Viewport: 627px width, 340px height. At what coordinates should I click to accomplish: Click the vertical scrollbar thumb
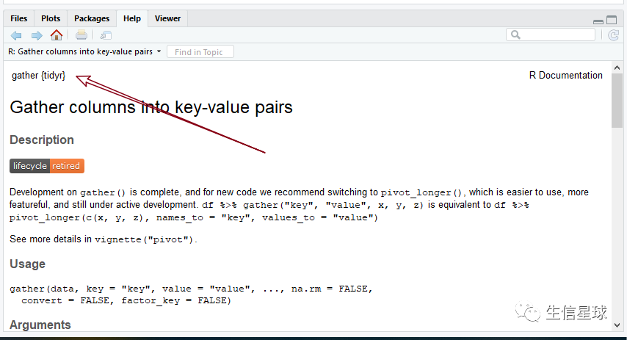coord(617,101)
